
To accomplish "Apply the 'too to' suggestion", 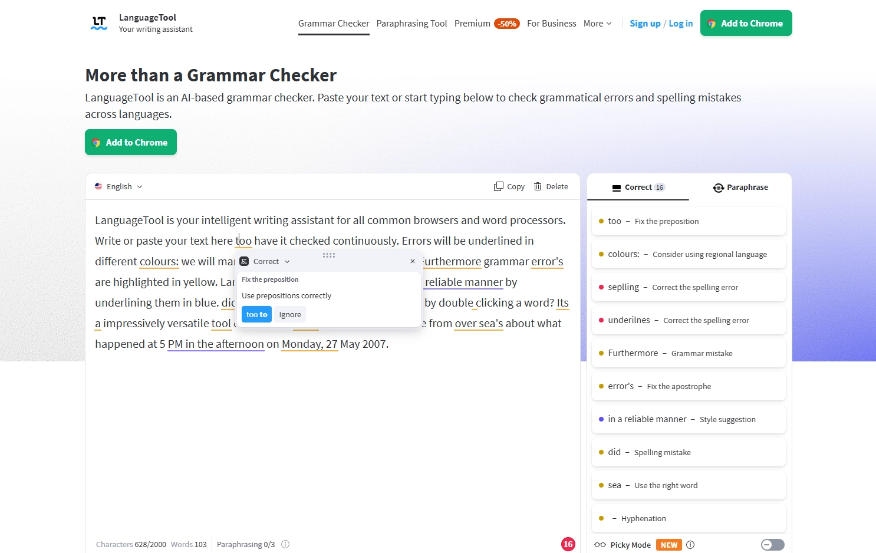I will pyautogui.click(x=256, y=314).
